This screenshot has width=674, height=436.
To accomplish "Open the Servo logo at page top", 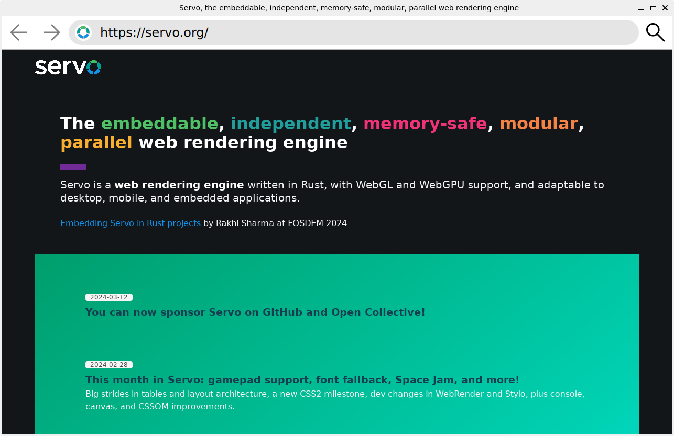I will point(68,67).
